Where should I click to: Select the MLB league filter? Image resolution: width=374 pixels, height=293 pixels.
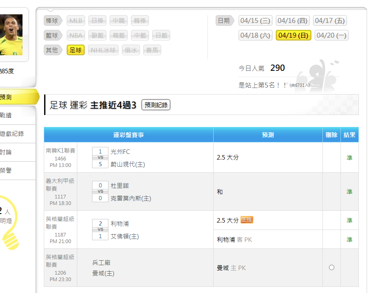(76, 21)
